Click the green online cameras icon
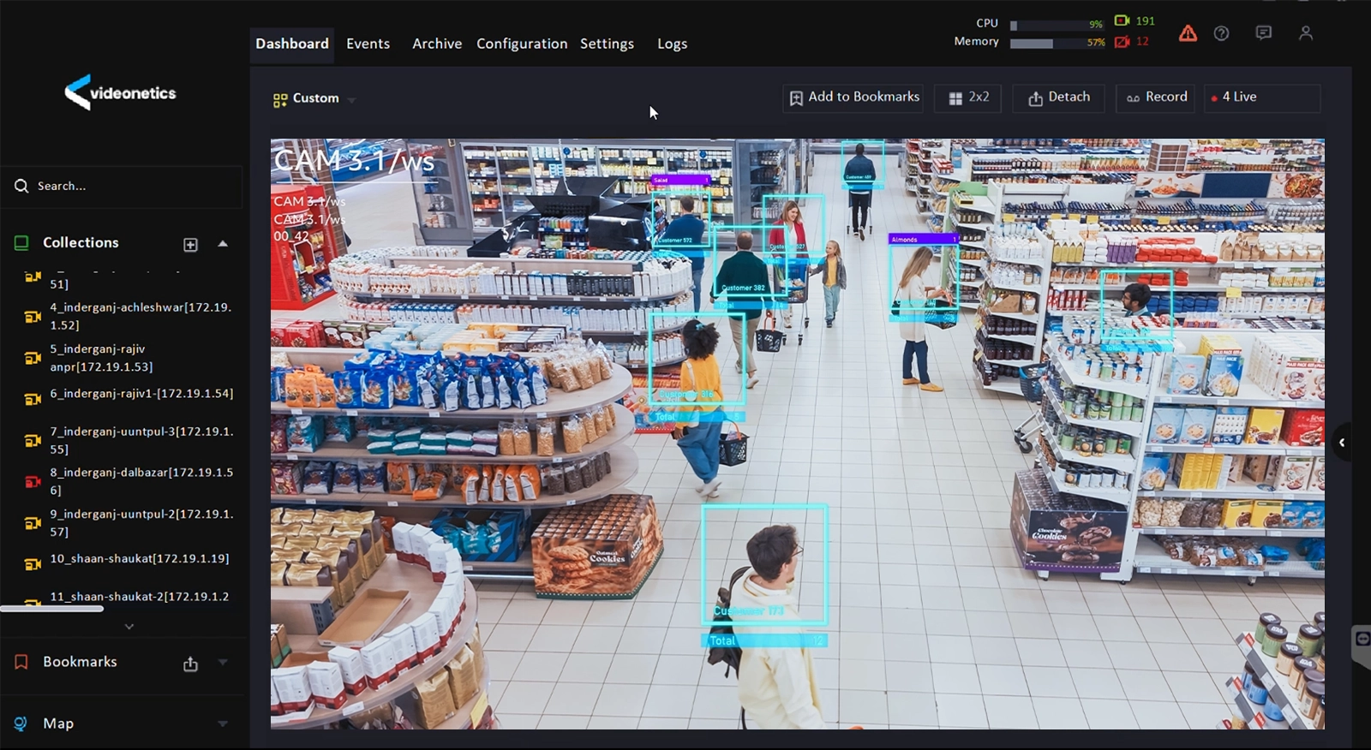Screen dimensions: 1371x750 (1122, 21)
